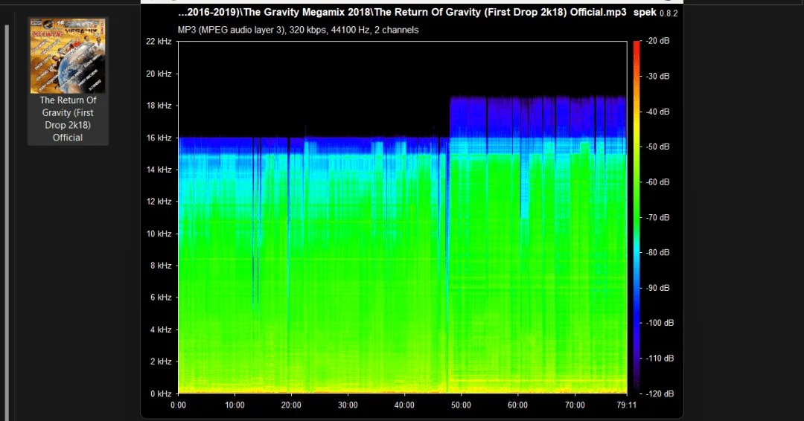The width and height of the screenshot is (804, 421).
Task: Click the 20 kHz frequency axis label
Action: click(x=159, y=74)
